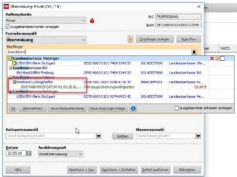This screenshot has height=177, width=237.
Task: Click the IBAN input field
Action: tap(178, 25)
